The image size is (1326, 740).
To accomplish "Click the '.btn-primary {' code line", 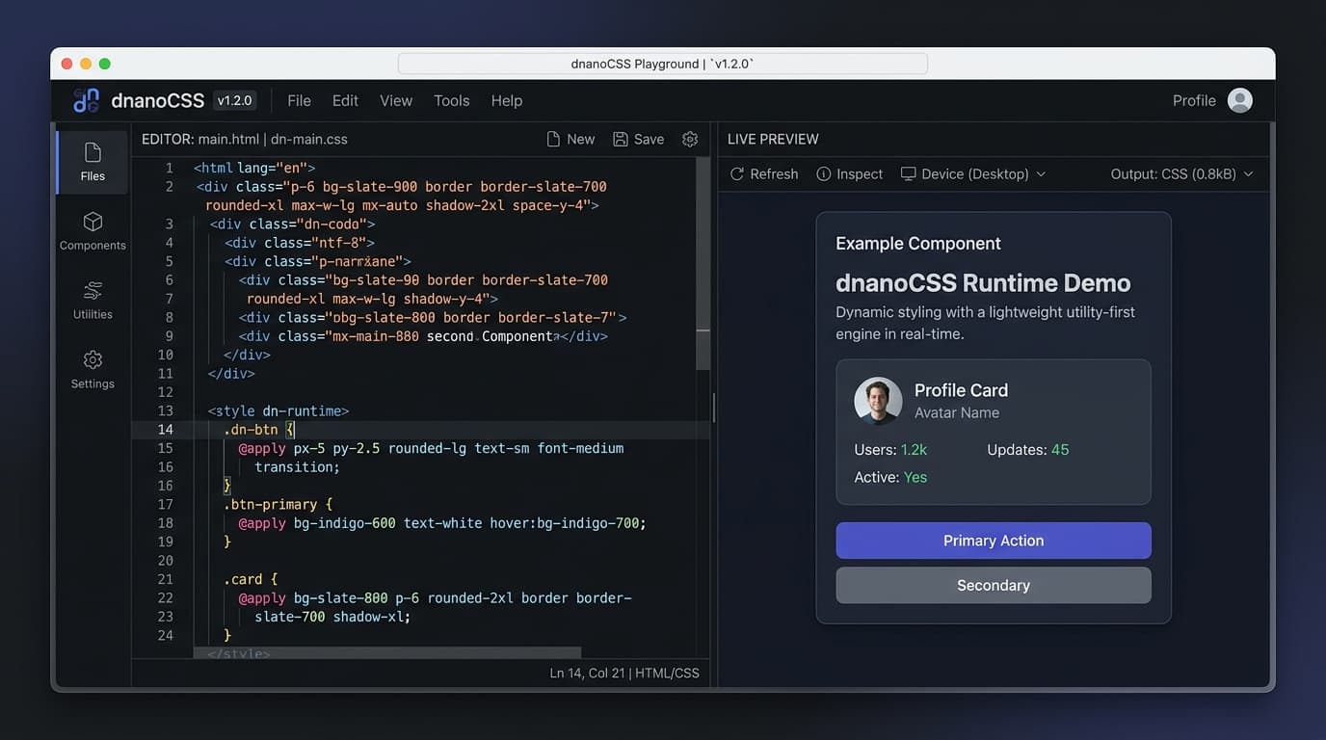I will coord(278,504).
